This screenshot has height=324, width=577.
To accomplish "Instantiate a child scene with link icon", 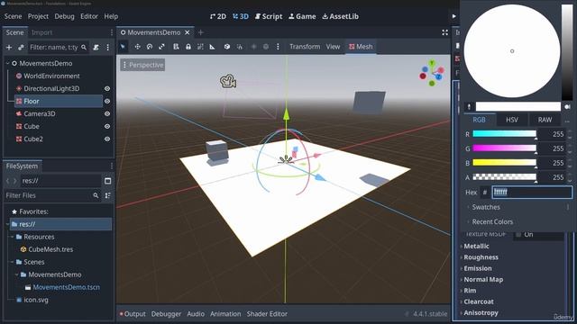I will point(21,48).
